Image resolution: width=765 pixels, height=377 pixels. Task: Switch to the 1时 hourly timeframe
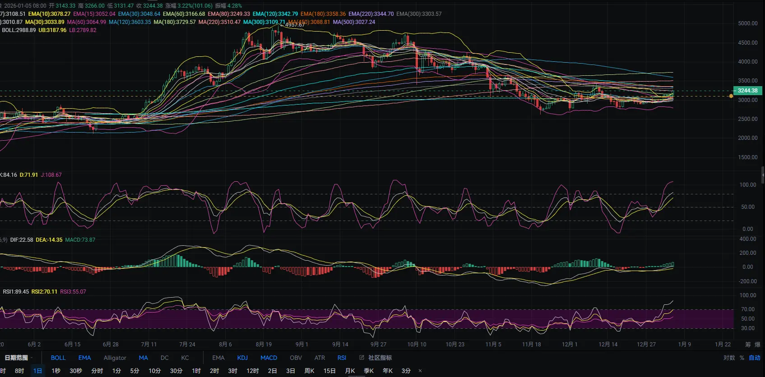(x=196, y=371)
